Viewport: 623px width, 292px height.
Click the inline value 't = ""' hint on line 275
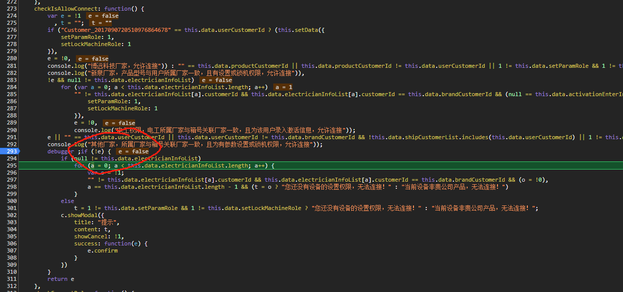[x=101, y=23]
